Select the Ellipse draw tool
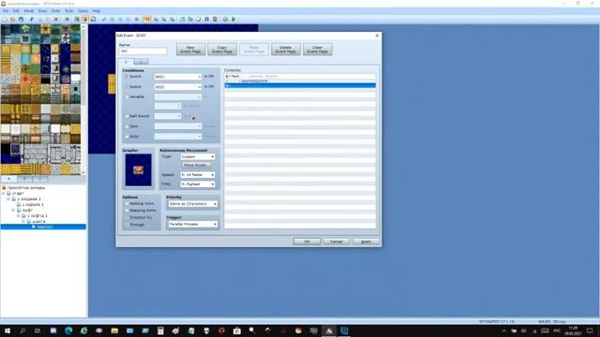This screenshot has width=600, height=337. click(x=120, y=19)
